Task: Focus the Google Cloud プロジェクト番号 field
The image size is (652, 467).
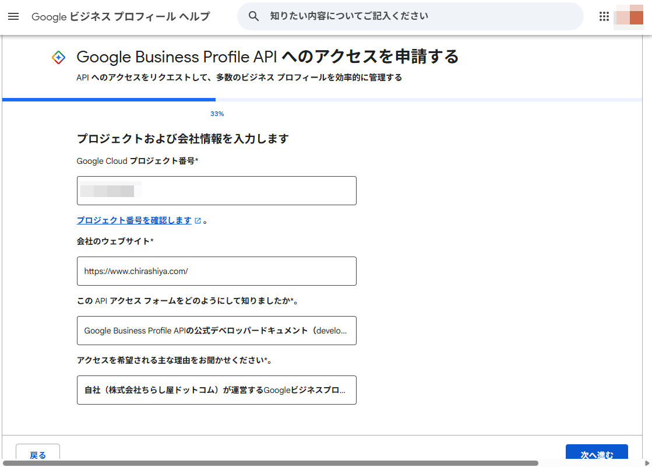Action: click(x=217, y=191)
